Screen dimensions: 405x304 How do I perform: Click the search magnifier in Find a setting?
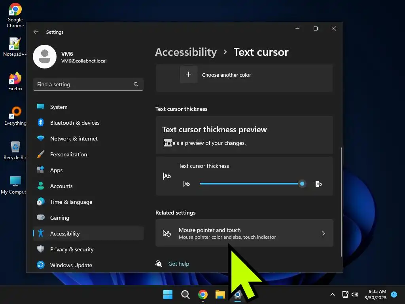(x=136, y=84)
